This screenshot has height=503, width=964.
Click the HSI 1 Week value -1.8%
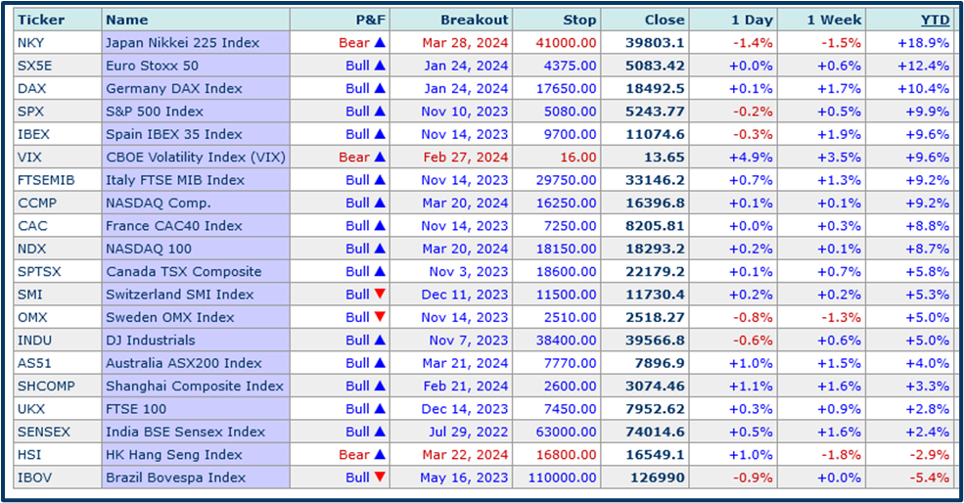(x=841, y=454)
